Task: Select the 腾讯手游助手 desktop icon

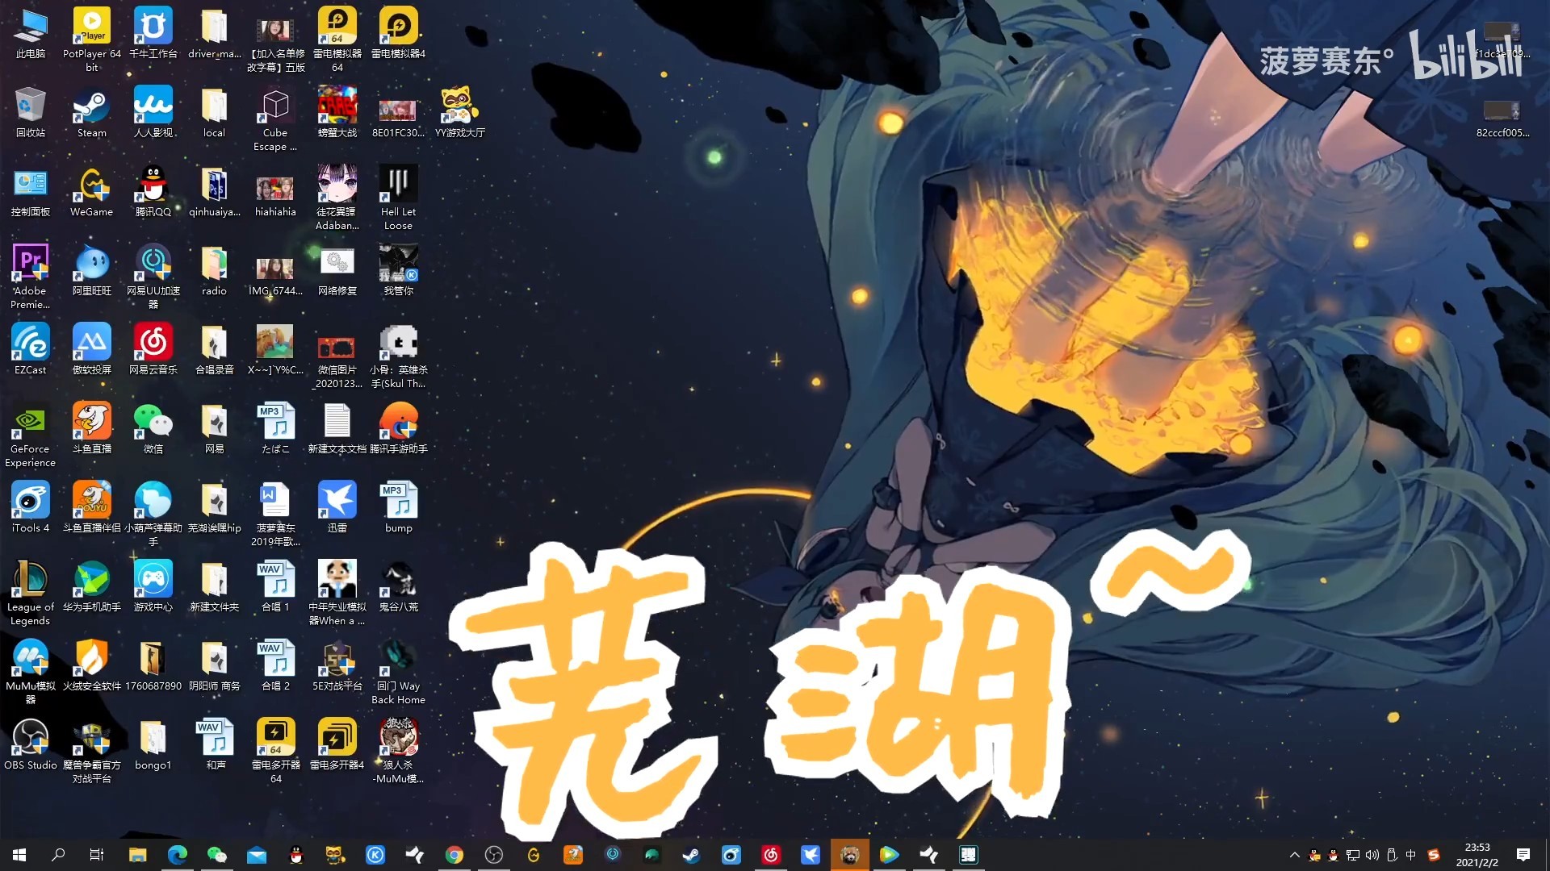Action: 399,427
